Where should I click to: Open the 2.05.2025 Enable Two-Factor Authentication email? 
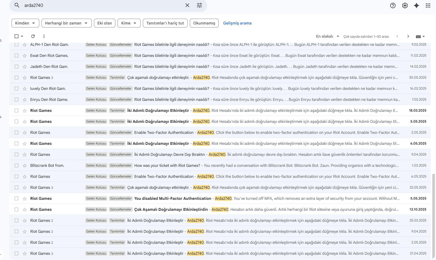(220, 132)
